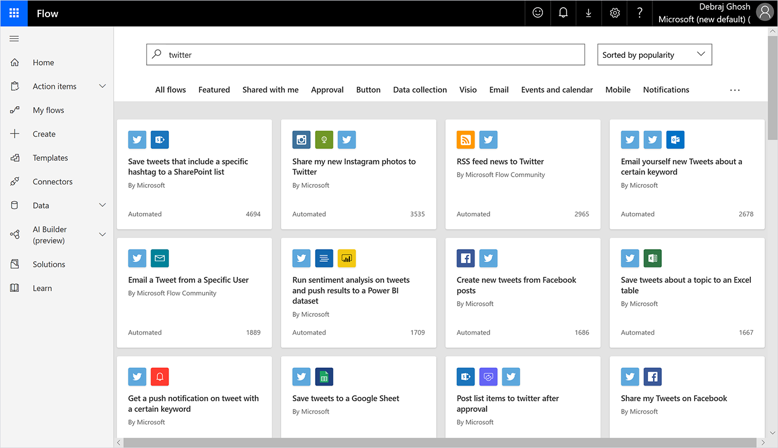Expand the Data section in the sidebar
The height and width of the screenshot is (448, 778).
pyautogui.click(x=102, y=205)
